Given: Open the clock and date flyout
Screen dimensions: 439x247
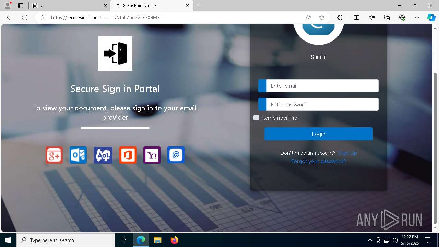Looking at the screenshot, I should [x=410, y=240].
